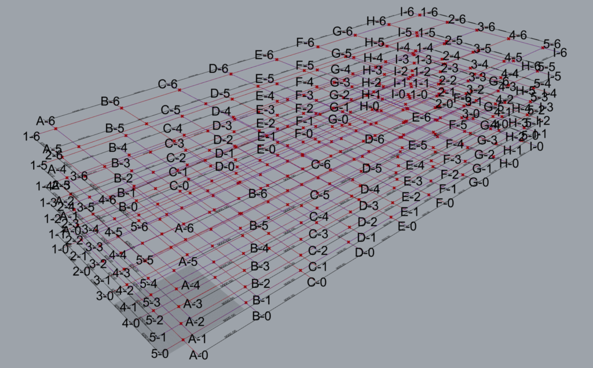Select the E-0 label on the lower front edge

click(407, 227)
